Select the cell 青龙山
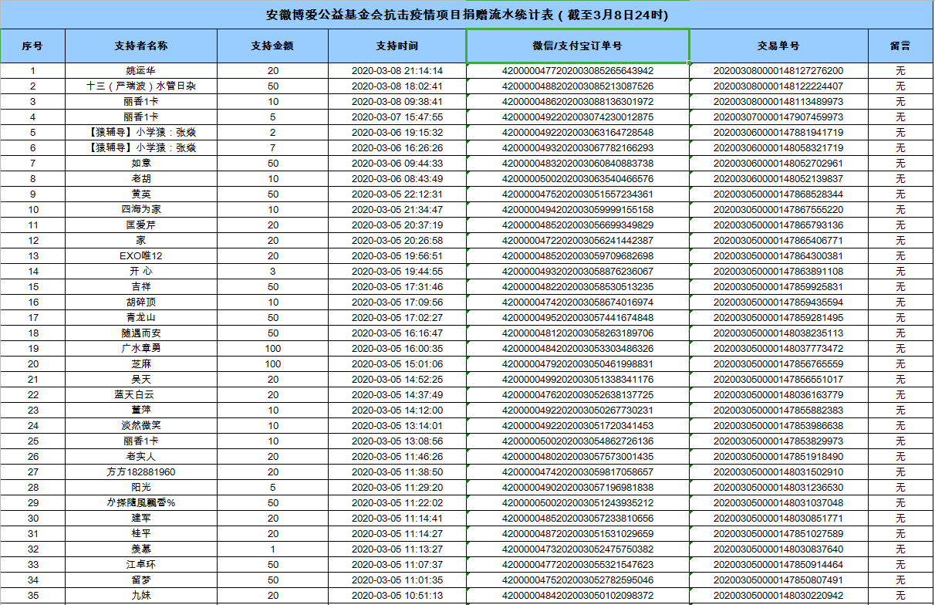Screen dimensions: 935x605 (x=141, y=318)
